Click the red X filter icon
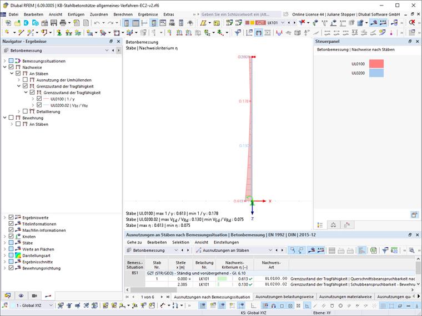Image resolution: width=422 pixels, height=316 pixels. 302,23
